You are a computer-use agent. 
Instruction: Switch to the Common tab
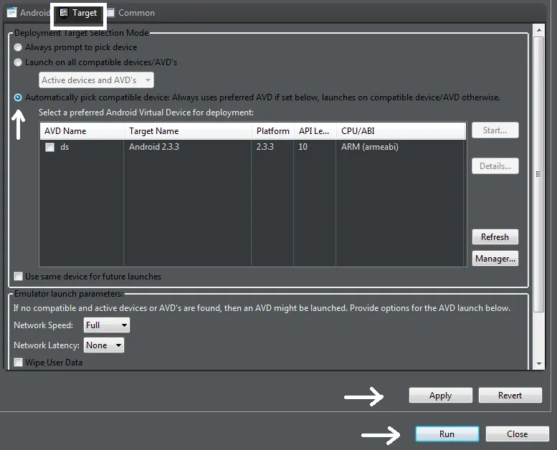coord(131,13)
